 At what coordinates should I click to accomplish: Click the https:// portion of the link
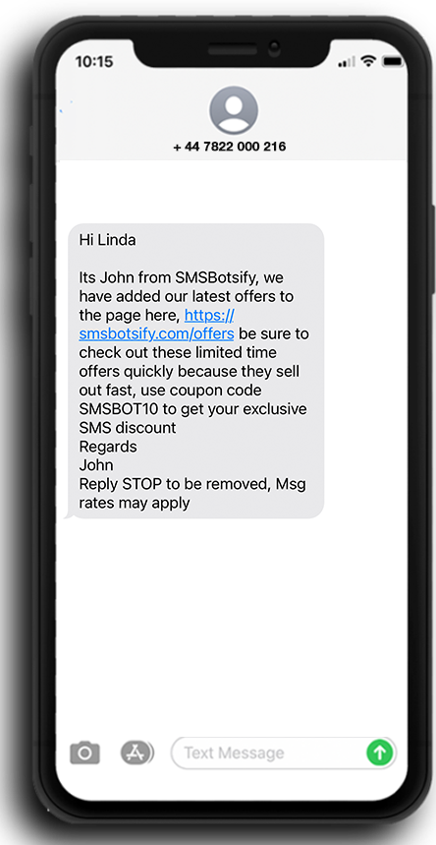[x=209, y=315]
